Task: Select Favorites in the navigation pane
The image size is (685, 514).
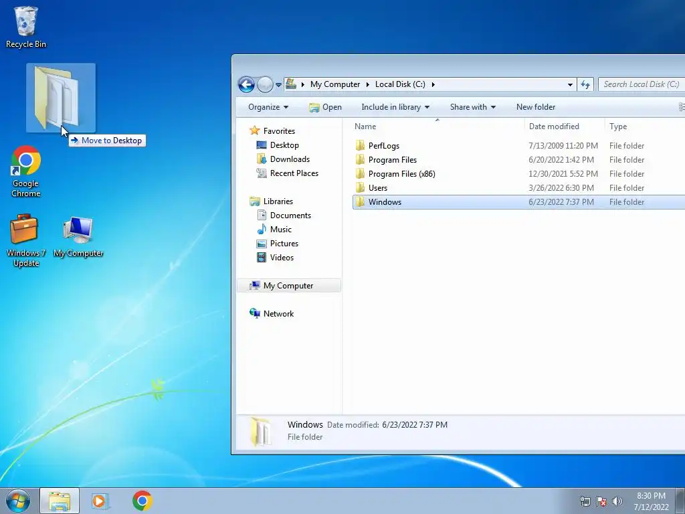Action: (x=279, y=131)
